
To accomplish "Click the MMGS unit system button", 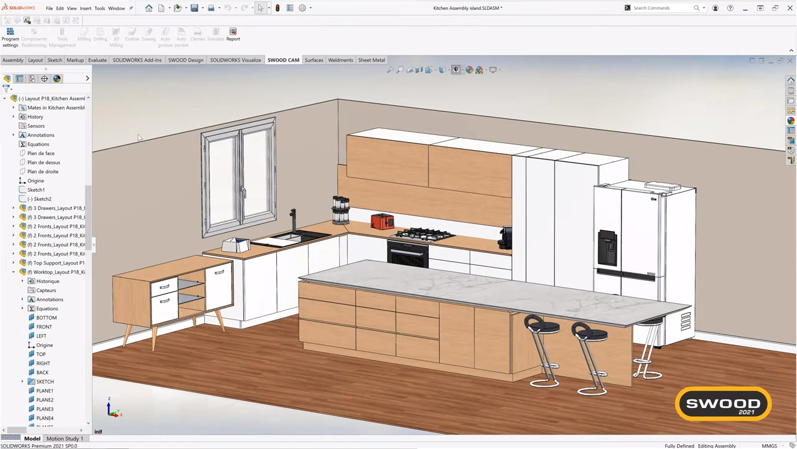I will (769, 446).
